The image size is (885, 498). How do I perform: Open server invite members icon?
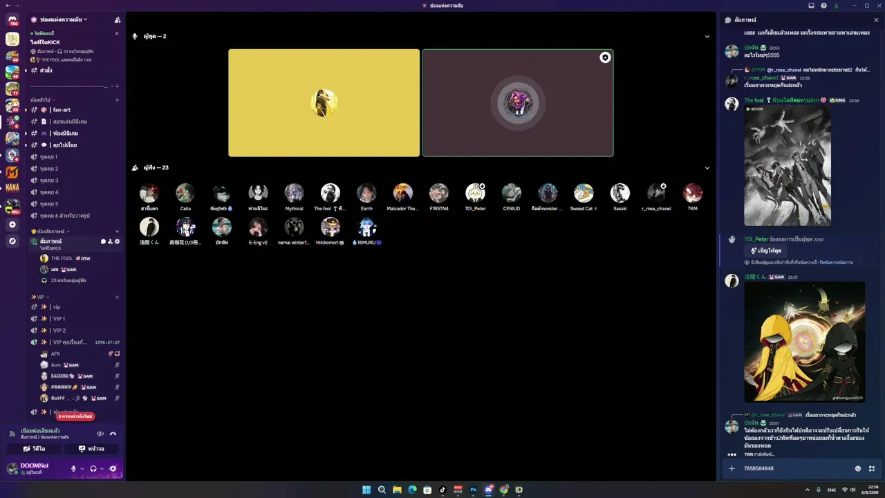(118, 19)
